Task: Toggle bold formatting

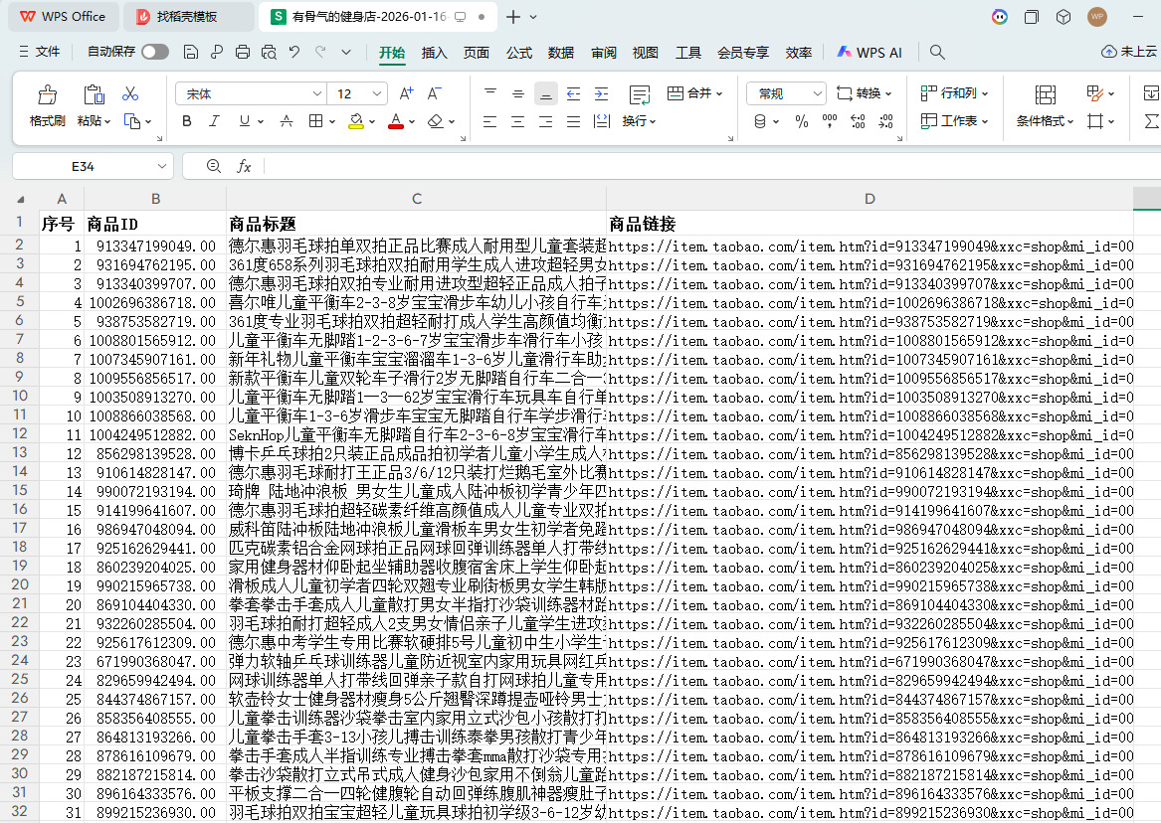Action: [x=186, y=121]
